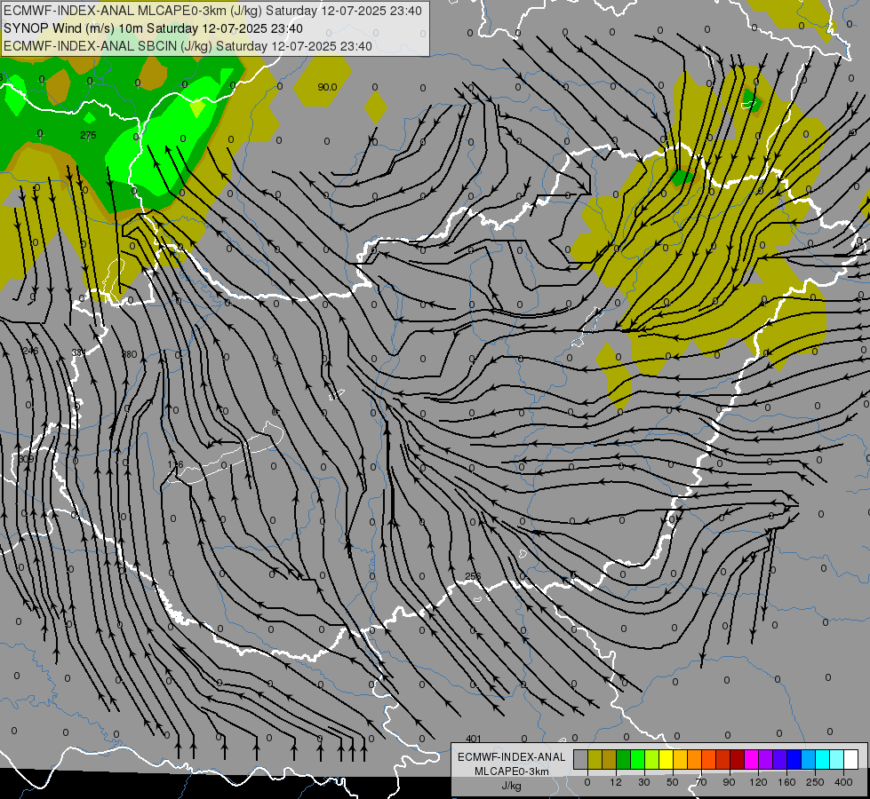This screenshot has width=870, height=799.
Task: Click the legend scale value 160
Action: pyautogui.click(x=786, y=782)
